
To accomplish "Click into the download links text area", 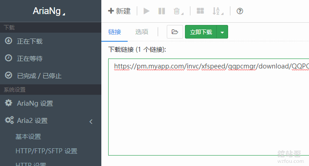I will pos(209,107).
